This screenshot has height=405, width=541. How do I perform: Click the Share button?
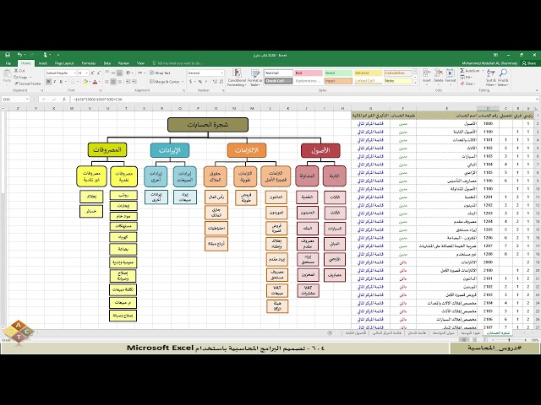[529, 63]
